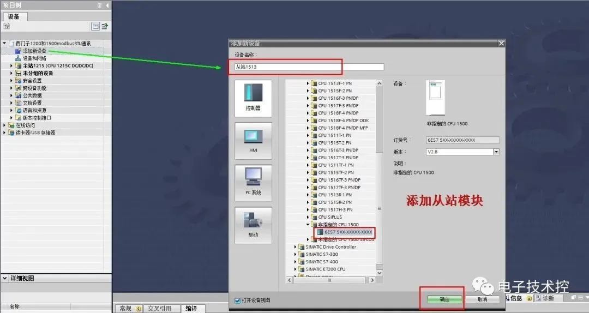The width and height of the screenshot is (589, 313).
Task: Expand the CPU 1518F-4 PN/DP ODK folder
Action: (308, 121)
